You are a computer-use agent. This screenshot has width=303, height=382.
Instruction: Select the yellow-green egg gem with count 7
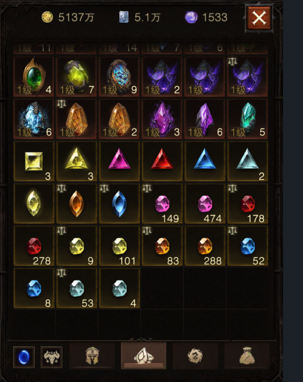76,77
